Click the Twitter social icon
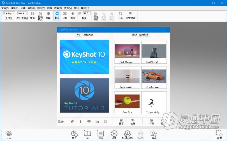 point(72,121)
